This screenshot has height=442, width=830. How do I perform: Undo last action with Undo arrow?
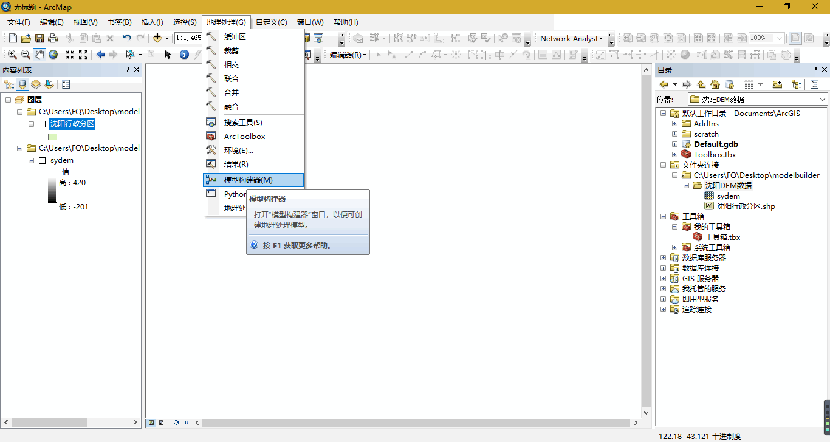point(126,38)
